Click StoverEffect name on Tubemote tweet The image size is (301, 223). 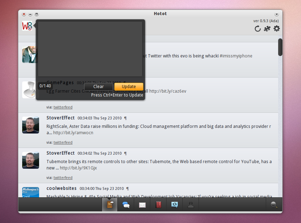click(x=61, y=153)
